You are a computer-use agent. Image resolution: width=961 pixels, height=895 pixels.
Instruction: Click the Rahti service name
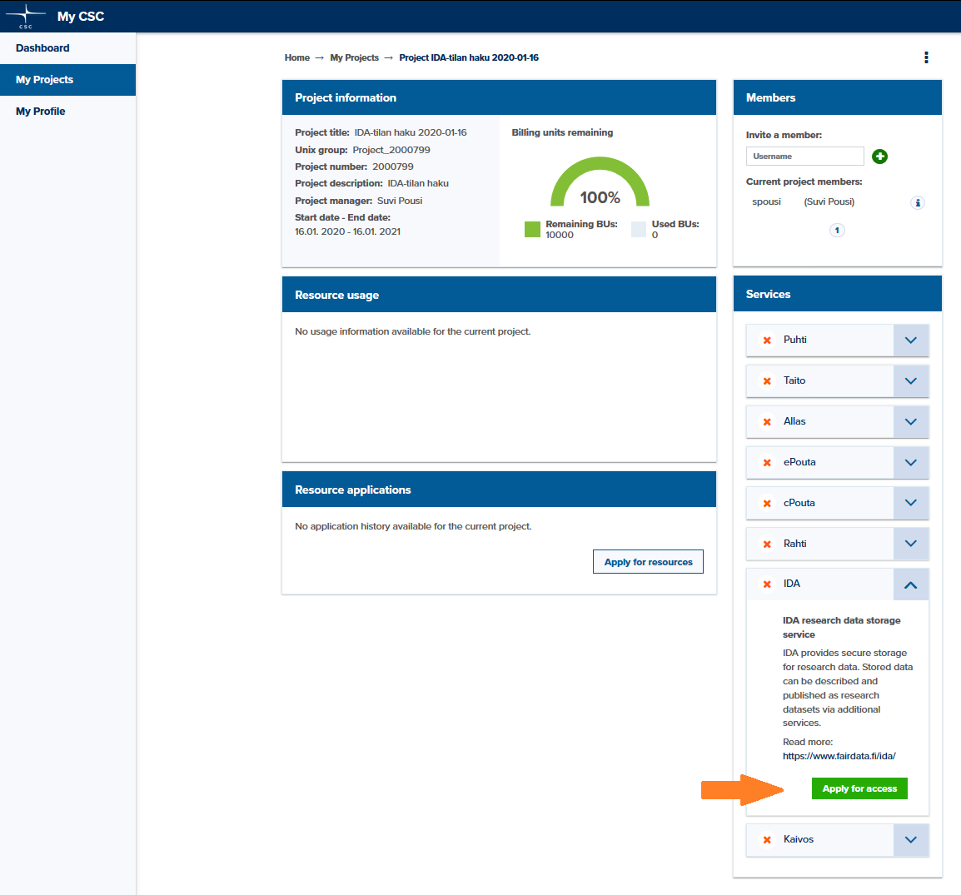(x=795, y=544)
